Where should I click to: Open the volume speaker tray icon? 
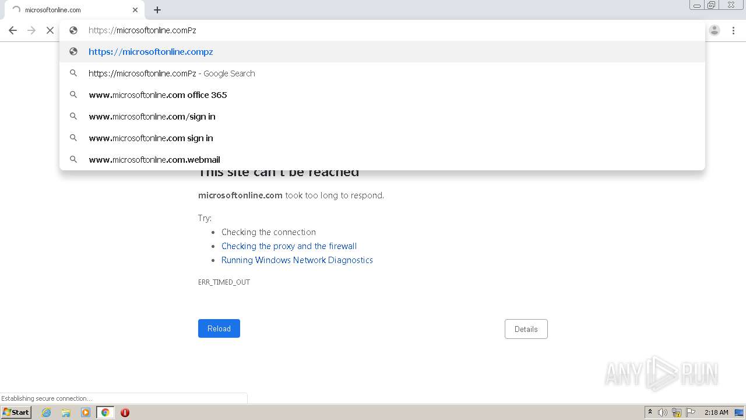click(663, 412)
